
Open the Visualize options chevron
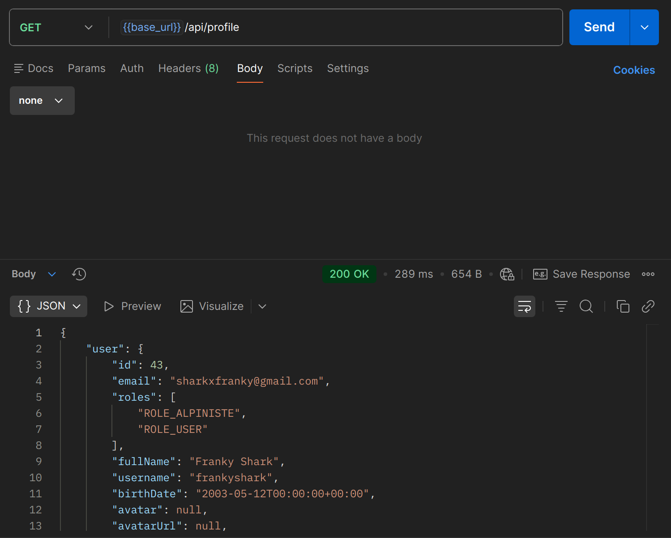click(262, 306)
